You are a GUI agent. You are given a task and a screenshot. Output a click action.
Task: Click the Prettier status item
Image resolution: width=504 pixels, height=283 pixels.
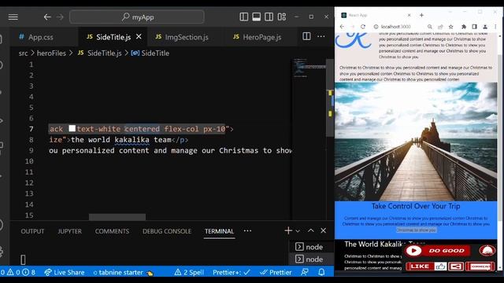pyautogui.click(x=276, y=273)
